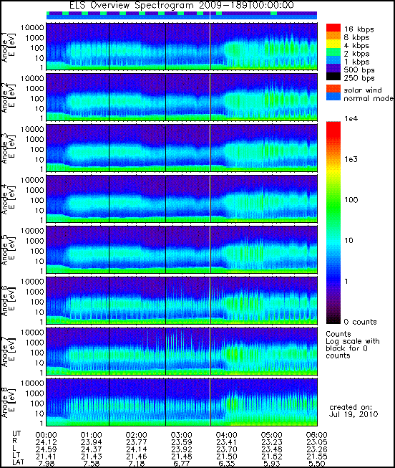
Task: Click the 'Counts Log scale' description text
Action: click(x=353, y=345)
